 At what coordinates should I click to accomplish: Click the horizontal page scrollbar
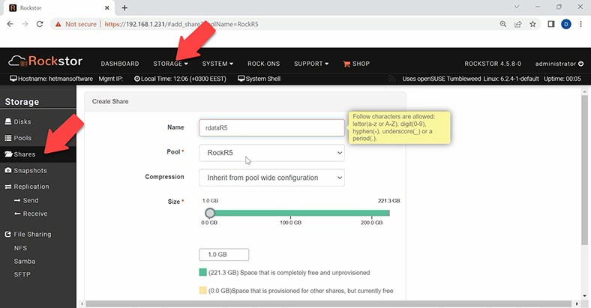(328, 304)
